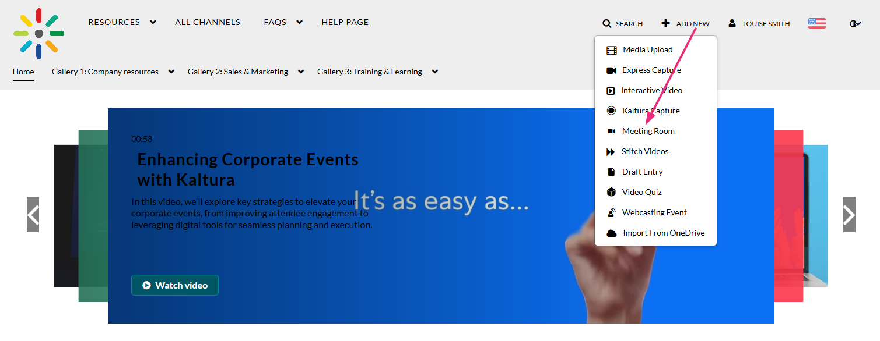Open the Help Page link
This screenshot has height=341, width=880.
click(345, 22)
